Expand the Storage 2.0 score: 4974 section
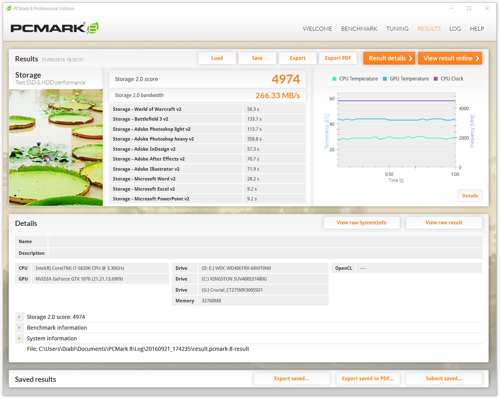This screenshot has height=399, width=500. [x=19, y=317]
